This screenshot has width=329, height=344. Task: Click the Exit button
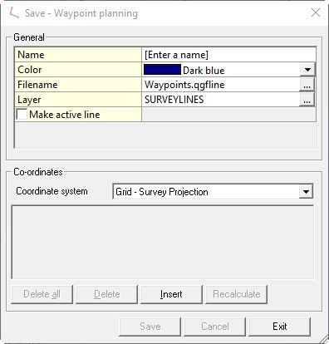(x=280, y=327)
